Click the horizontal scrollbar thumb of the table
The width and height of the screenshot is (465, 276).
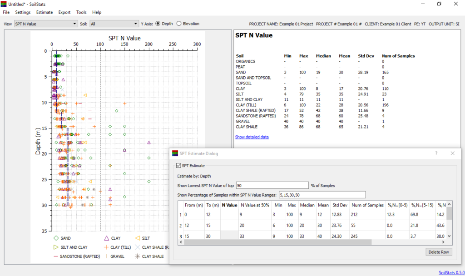click(x=277, y=242)
